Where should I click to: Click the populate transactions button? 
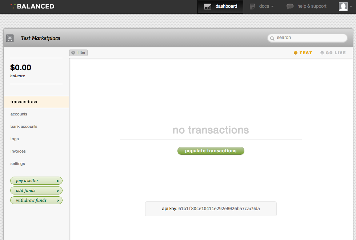point(211,151)
